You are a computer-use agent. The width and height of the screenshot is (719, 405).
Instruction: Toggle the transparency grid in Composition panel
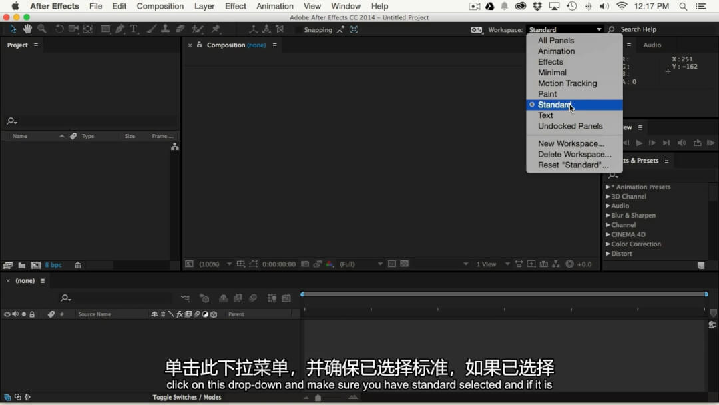[x=405, y=264]
